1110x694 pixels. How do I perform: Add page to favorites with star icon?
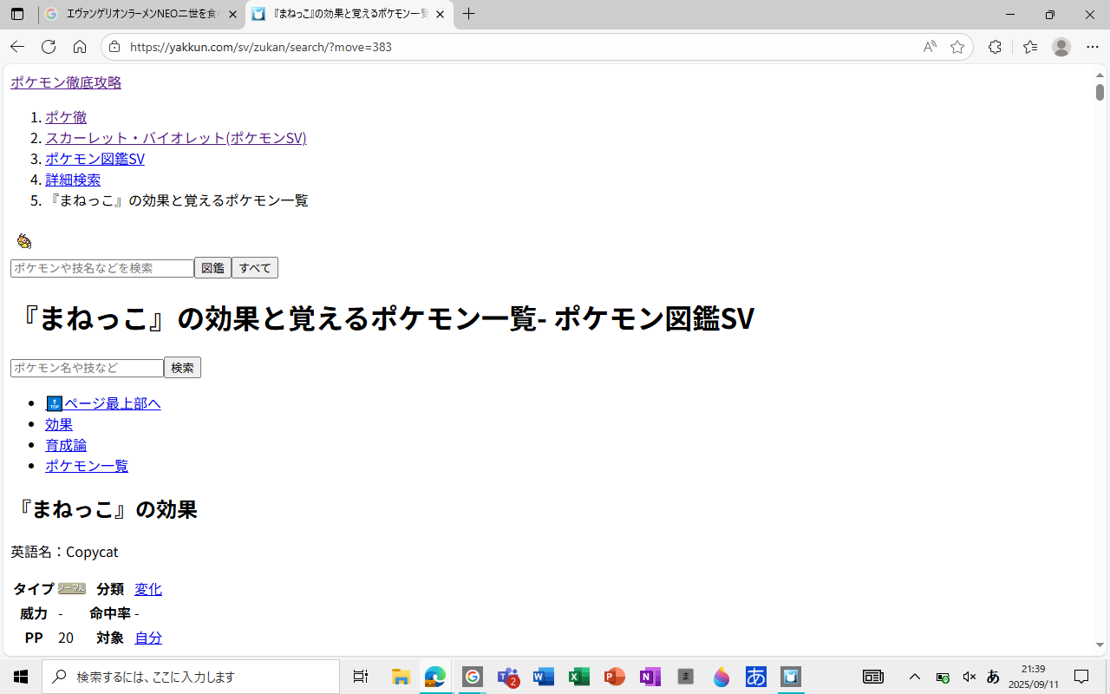[957, 47]
